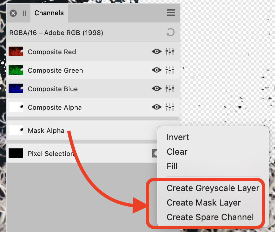Click Create Spare Channel
Screen dimensions: 275x232
click(x=210, y=217)
